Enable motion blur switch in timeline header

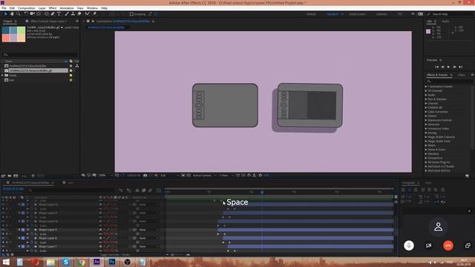tap(150, 191)
